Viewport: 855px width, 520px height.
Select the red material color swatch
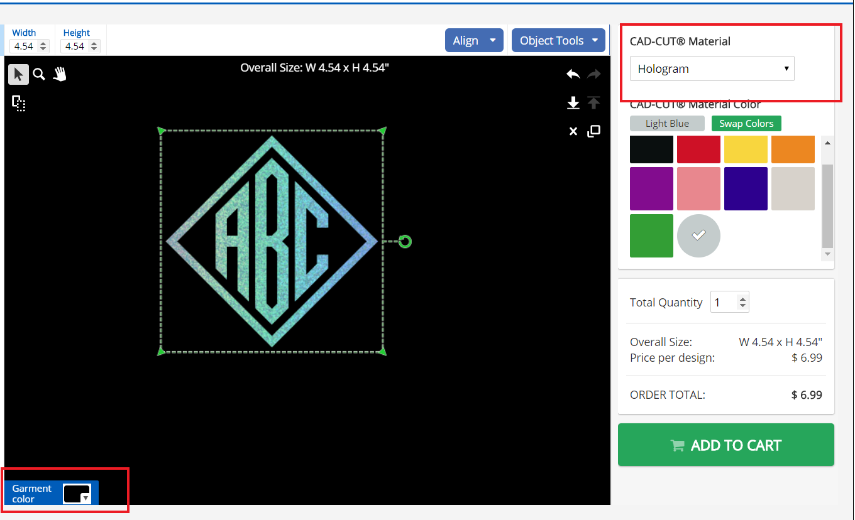click(698, 149)
